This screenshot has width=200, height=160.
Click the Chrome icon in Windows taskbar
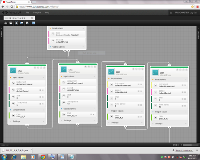43,157
